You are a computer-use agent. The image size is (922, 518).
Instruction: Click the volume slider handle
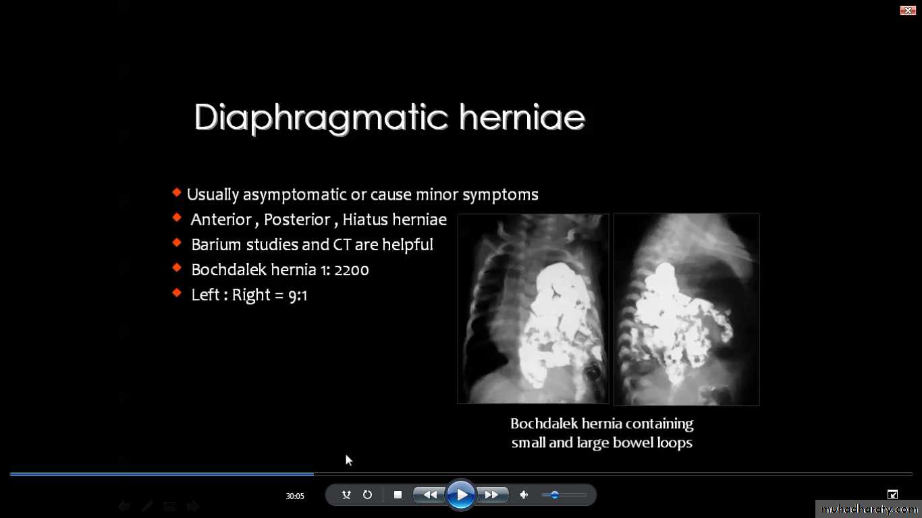554,495
